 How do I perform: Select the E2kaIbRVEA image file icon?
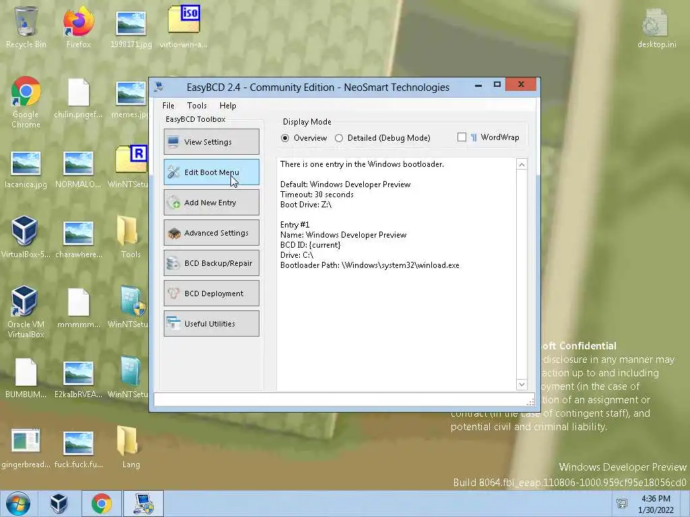pyautogui.click(x=78, y=379)
